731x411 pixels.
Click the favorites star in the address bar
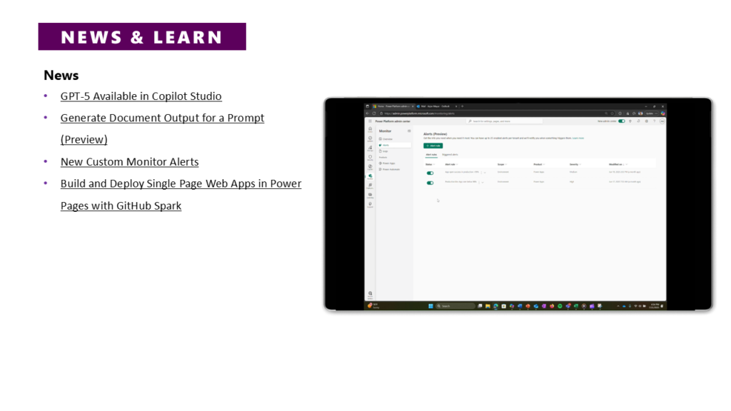612,113
